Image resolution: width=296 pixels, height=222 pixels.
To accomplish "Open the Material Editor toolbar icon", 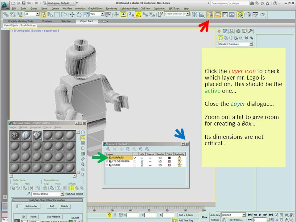I will coord(240,14).
